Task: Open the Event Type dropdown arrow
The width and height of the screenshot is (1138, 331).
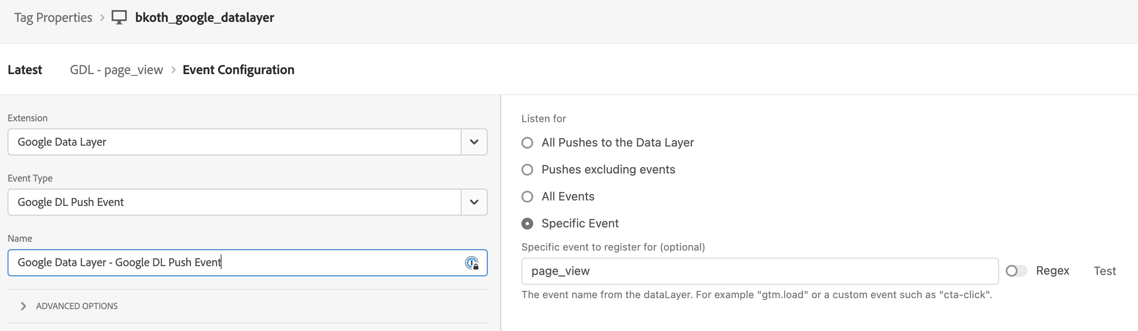Action: pos(474,202)
